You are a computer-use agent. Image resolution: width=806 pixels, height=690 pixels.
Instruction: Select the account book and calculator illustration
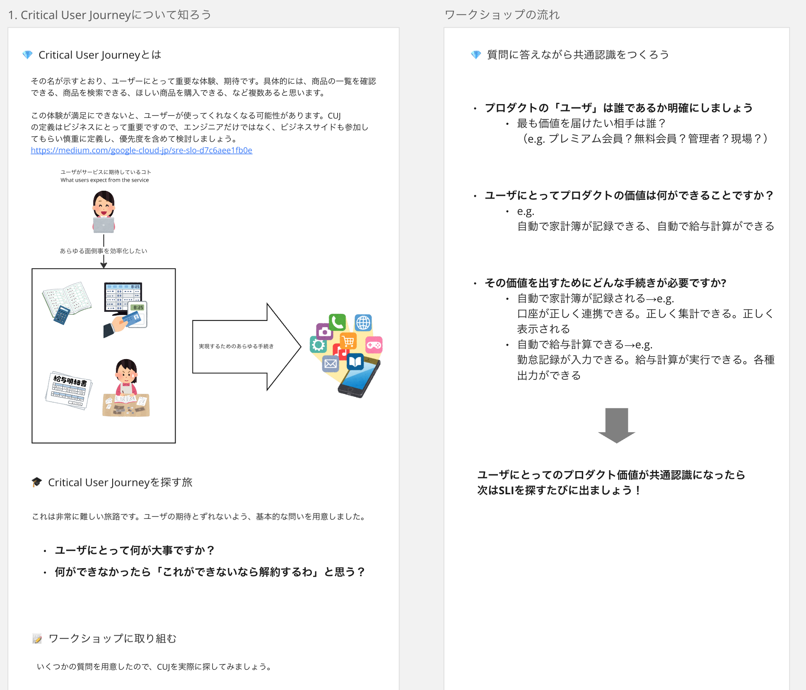tap(67, 303)
